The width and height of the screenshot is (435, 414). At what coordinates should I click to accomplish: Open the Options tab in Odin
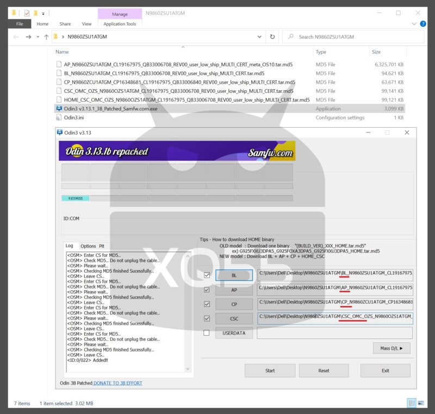point(88,246)
